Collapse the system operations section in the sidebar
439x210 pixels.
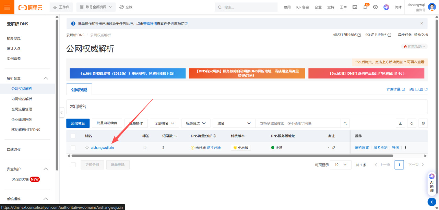(x=46, y=199)
